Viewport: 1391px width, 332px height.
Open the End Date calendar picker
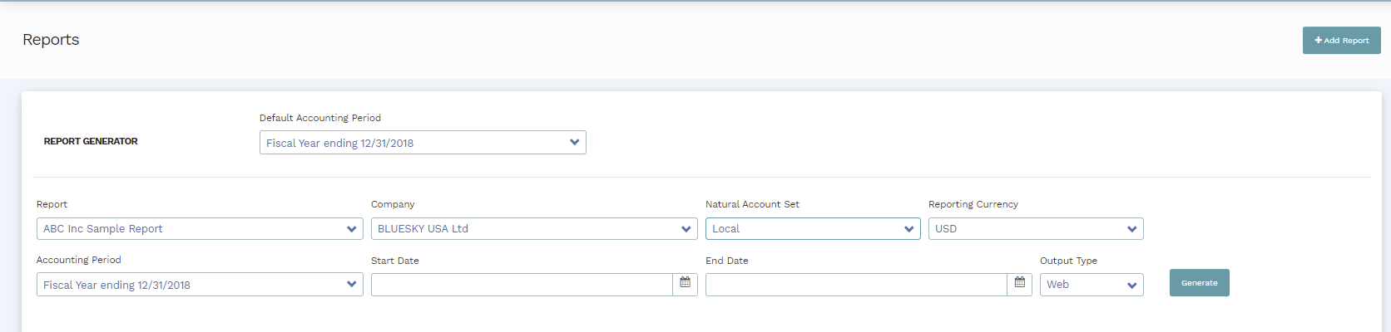tap(1019, 284)
